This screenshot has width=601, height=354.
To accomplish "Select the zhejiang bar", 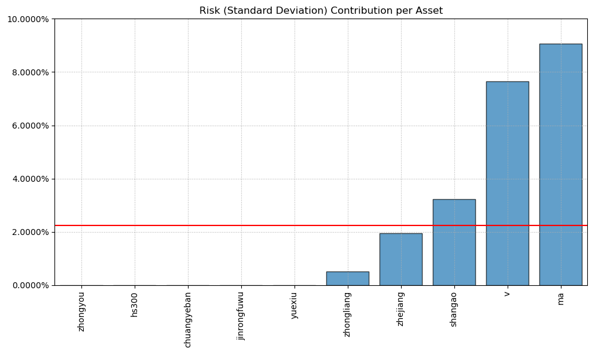I will (x=400, y=260).
